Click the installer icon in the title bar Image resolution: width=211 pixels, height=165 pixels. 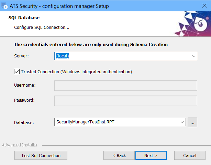4,6
